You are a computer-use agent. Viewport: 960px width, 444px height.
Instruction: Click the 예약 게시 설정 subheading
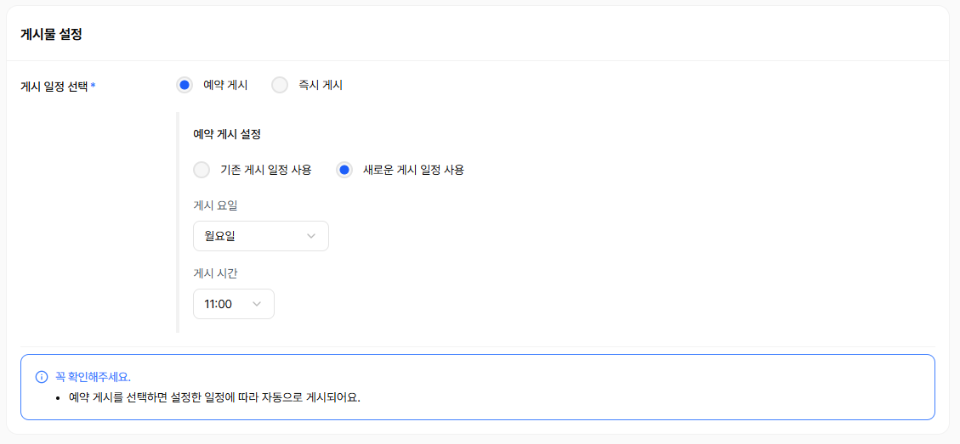coord(227,134)
